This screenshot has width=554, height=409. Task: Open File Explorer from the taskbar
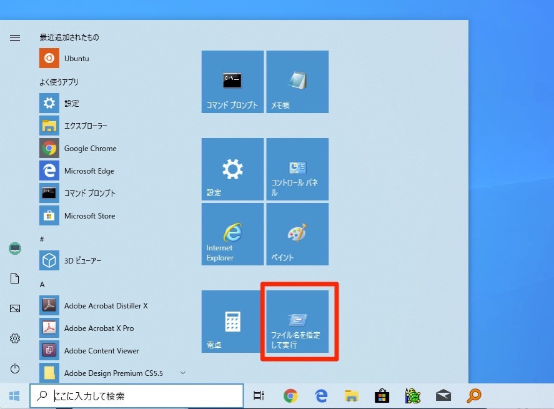pos(352,396)
